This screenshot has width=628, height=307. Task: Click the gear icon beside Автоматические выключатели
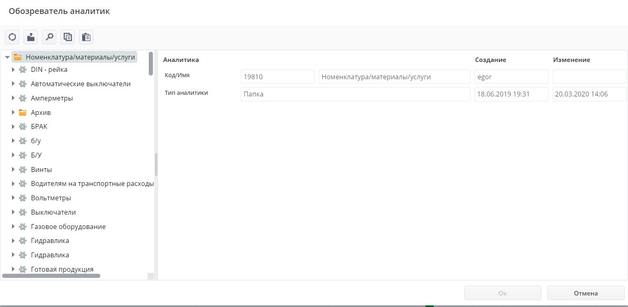coord(23,84)
